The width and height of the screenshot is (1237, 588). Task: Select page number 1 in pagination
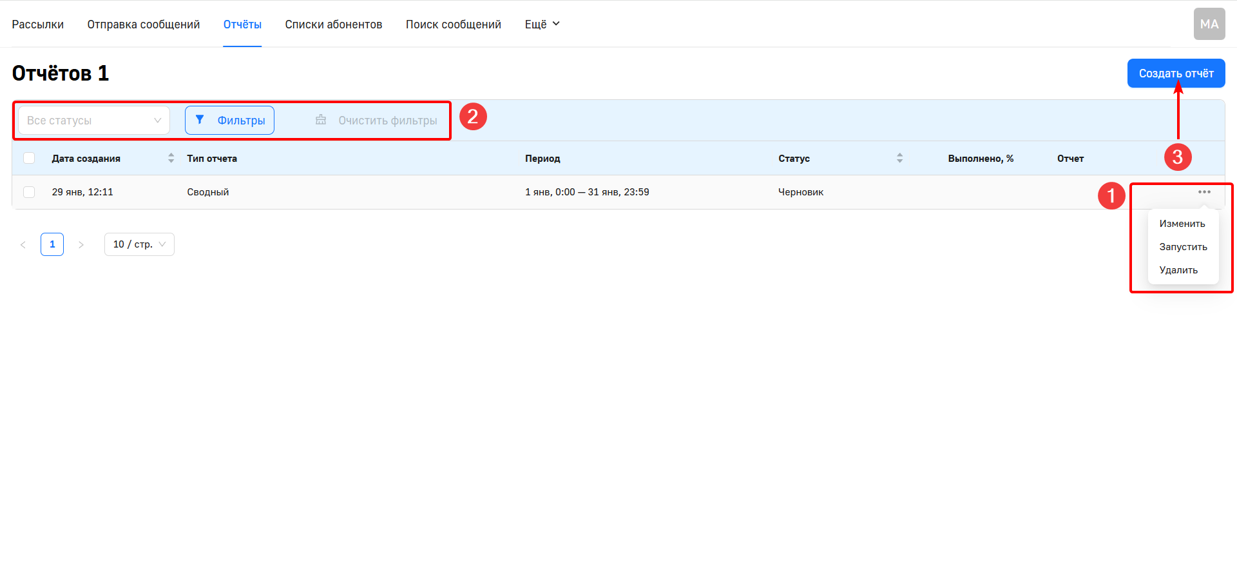click(52, 244)
